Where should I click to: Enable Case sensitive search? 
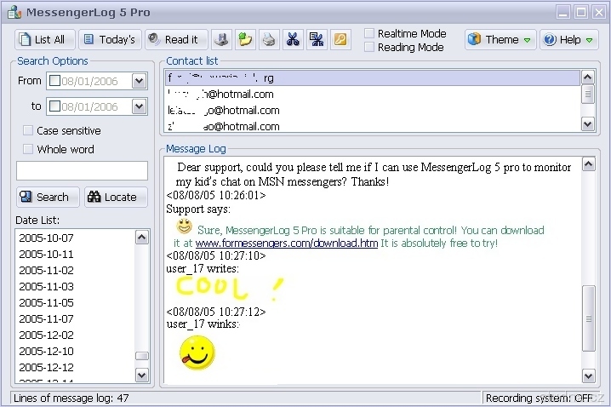(x=28, y=130)
